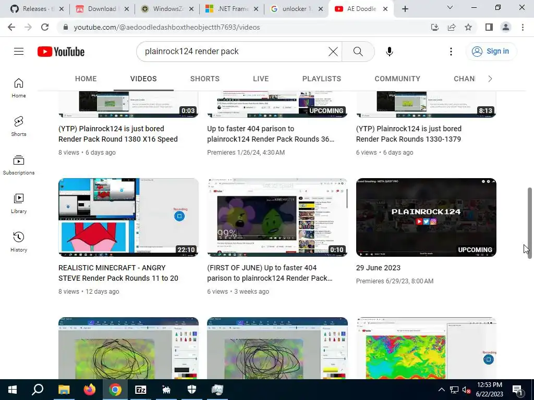This screenshot has height=400, width=534.
Task: Switch to the unlocker Google tab
Action: pos(296,9)
